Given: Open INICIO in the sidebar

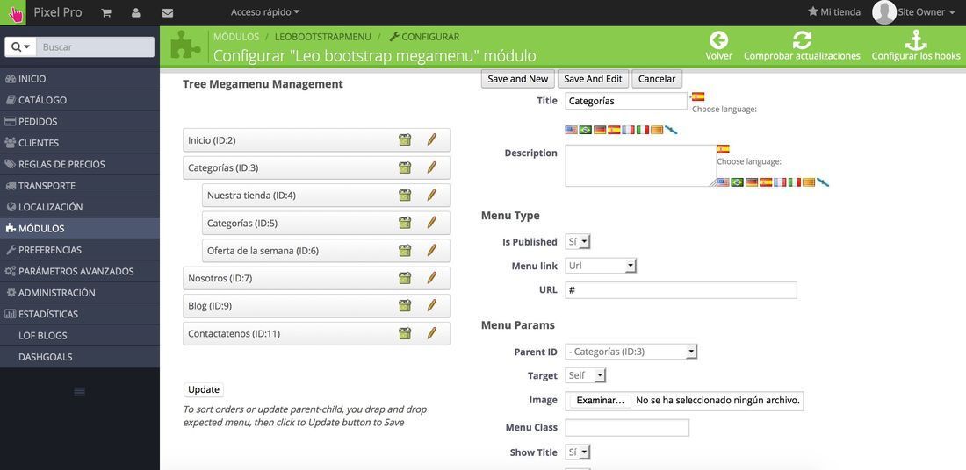Looking at the screenshot, I should [79, 79].
